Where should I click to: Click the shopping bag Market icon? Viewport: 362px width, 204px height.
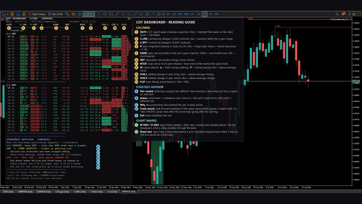(x=24, y=14)
